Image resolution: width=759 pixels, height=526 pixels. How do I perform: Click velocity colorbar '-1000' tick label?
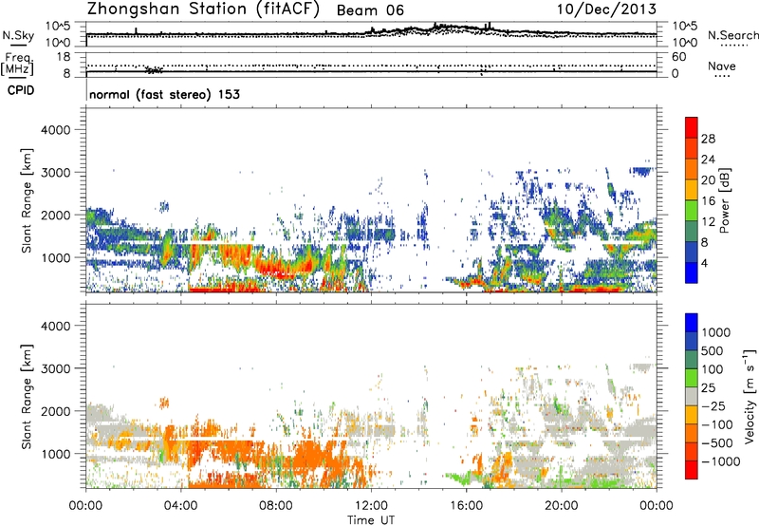tap(721, 461)
